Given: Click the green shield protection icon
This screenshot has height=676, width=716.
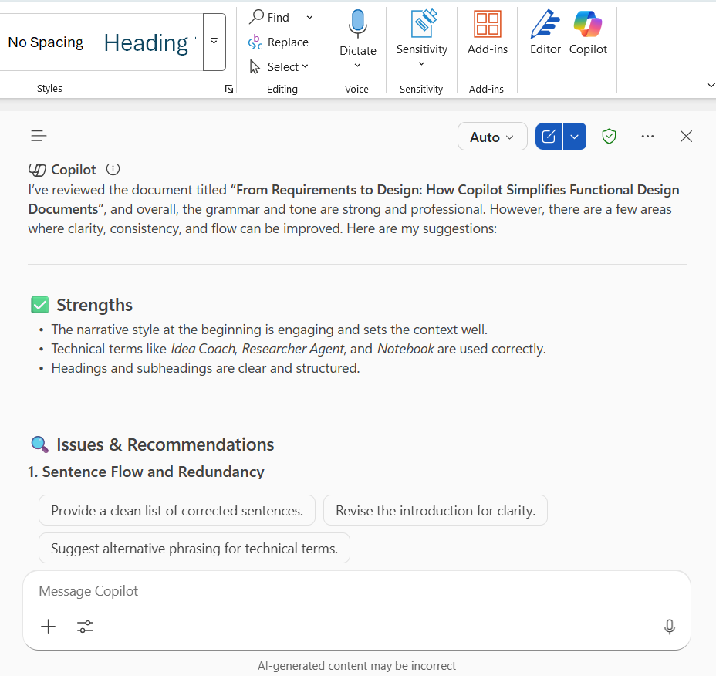Looking at the screenshot, I should [x=610, y=136].
